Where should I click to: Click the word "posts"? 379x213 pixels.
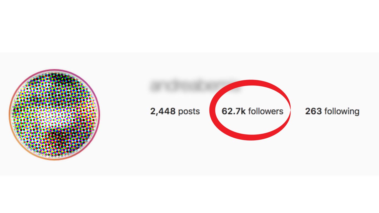[x=189, y=112]
